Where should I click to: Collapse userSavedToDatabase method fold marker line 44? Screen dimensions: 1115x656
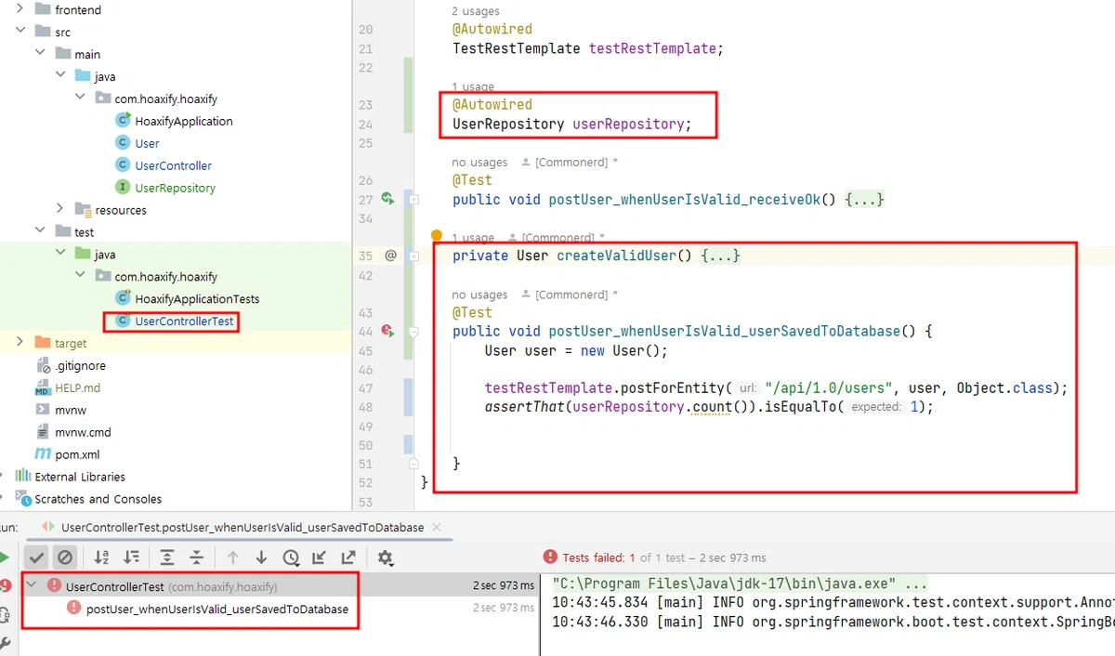click(413, 331)
